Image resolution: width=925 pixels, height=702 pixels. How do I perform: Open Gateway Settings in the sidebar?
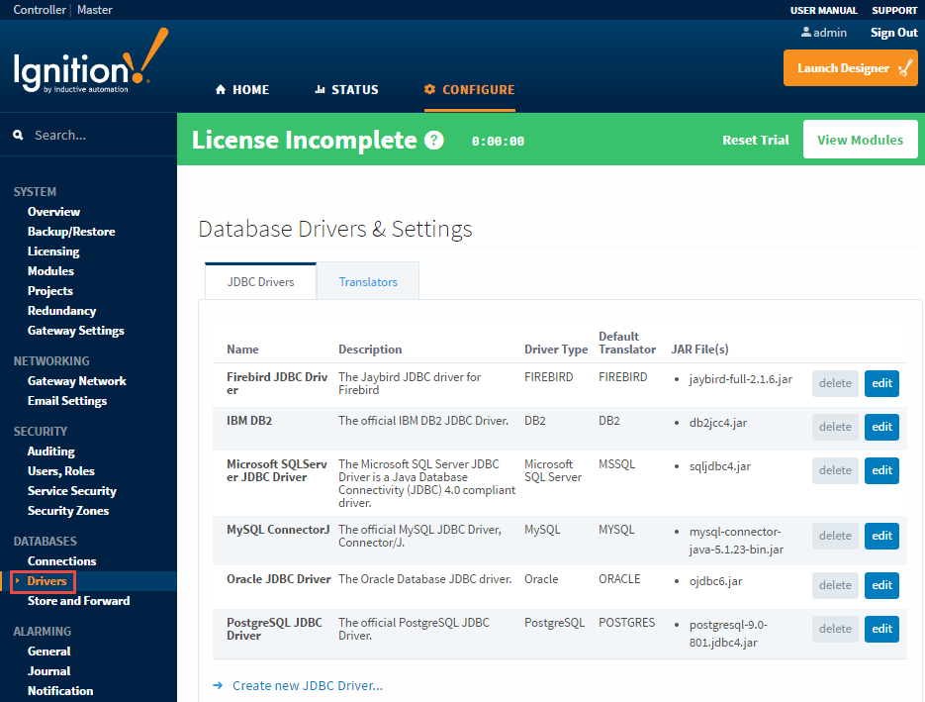[76, 331]
